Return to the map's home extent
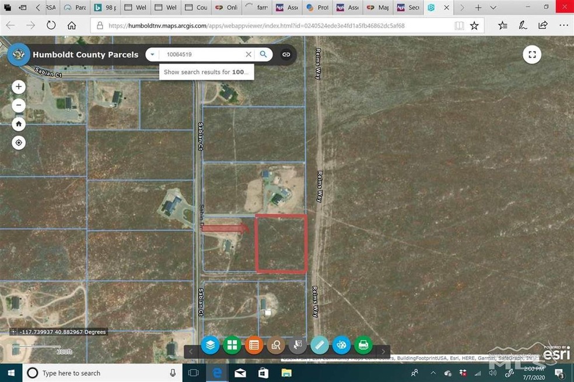The image size is (574, 382). point(18,123)
